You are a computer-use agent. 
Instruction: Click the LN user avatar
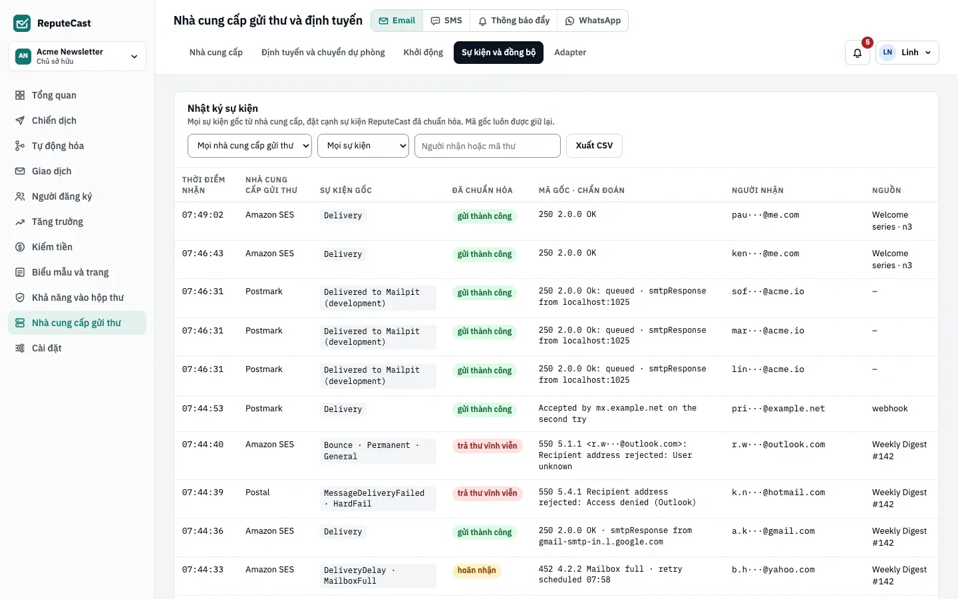pyautogui.click(x=887, y=53)
